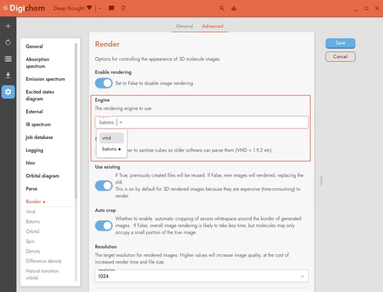Click the download icon in left sidebar
Image resolution: width=383 pixels, height=292 pixels.
[x=8, y=75]
